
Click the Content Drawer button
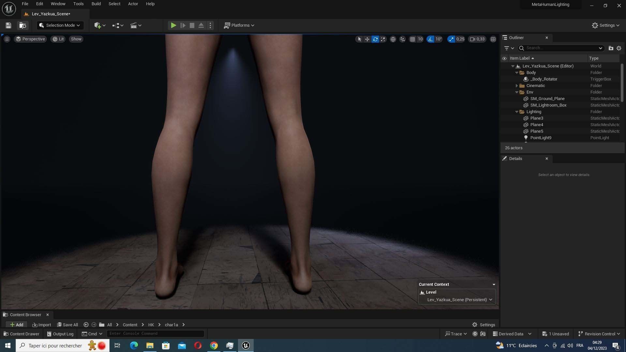(22, 334)
